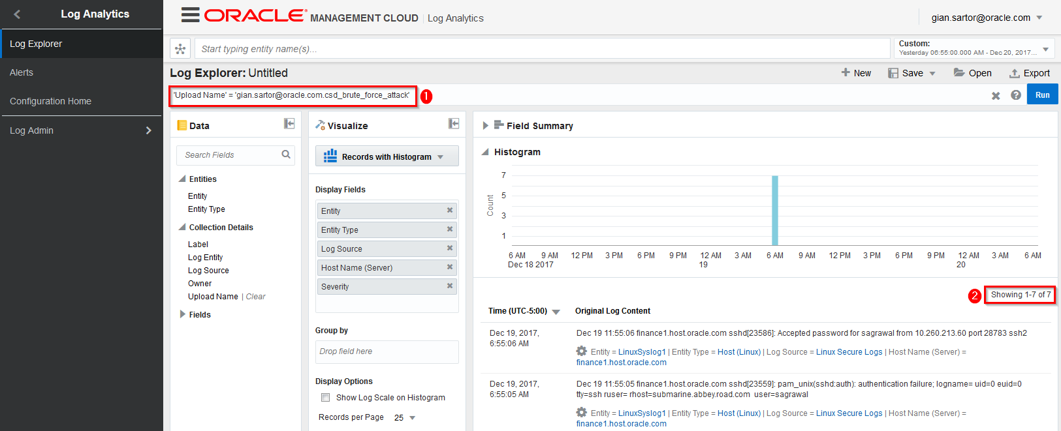Click the Group by drop field area
Viewport: 1061px width, 431px height.
387,351
